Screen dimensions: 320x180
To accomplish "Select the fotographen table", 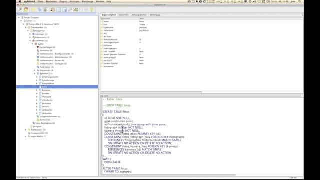I will click(x=48, y=83).
